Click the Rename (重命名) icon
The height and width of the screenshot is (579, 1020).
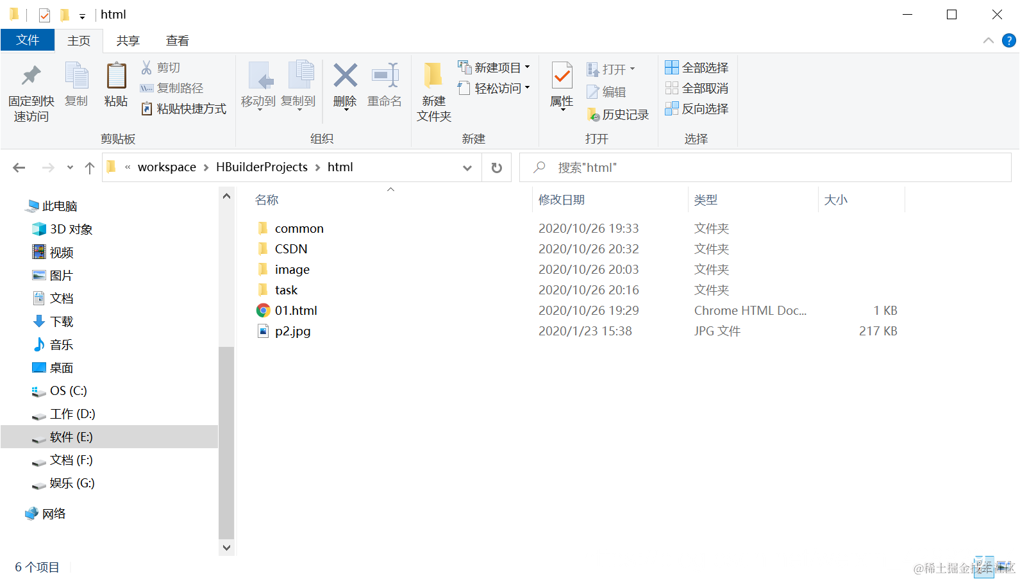(385, 76)
